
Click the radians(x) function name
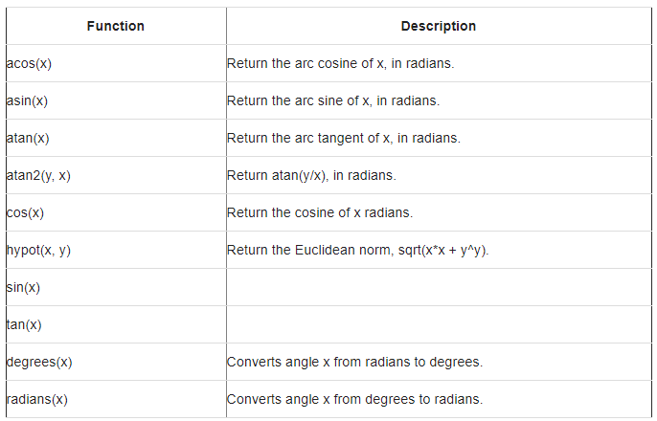[x=36, y=400]
